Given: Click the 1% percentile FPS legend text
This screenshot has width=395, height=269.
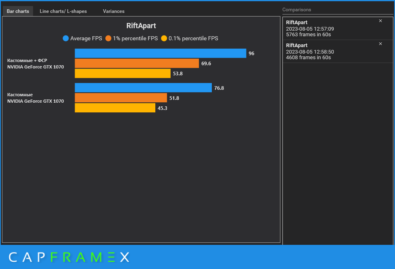Looking at the screenshot, I should point(135,38).
